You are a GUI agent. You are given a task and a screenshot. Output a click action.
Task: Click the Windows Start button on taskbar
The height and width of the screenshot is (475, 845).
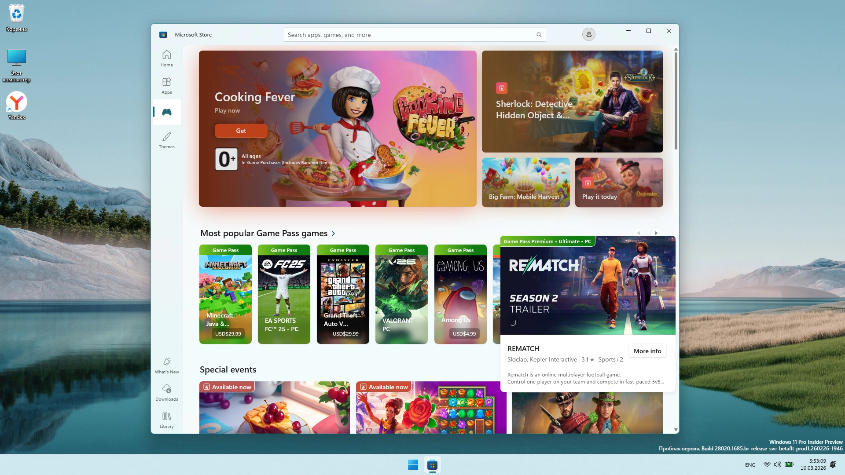tap(413, 465)
